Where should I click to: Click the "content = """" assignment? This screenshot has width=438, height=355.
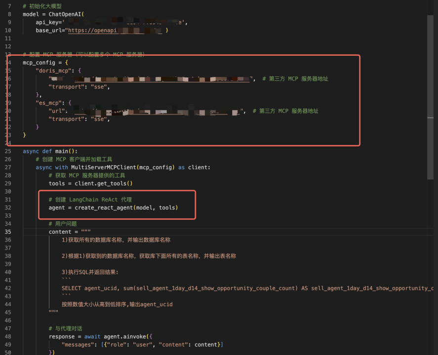[x=70, y=232]
